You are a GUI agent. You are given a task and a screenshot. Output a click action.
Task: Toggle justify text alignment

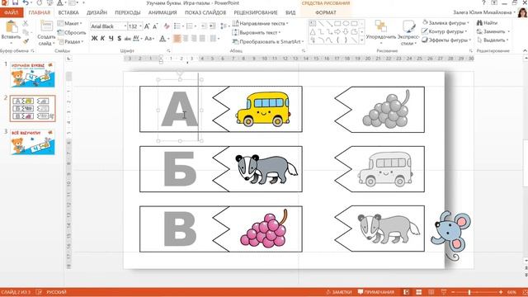click(x=202, y=39)
